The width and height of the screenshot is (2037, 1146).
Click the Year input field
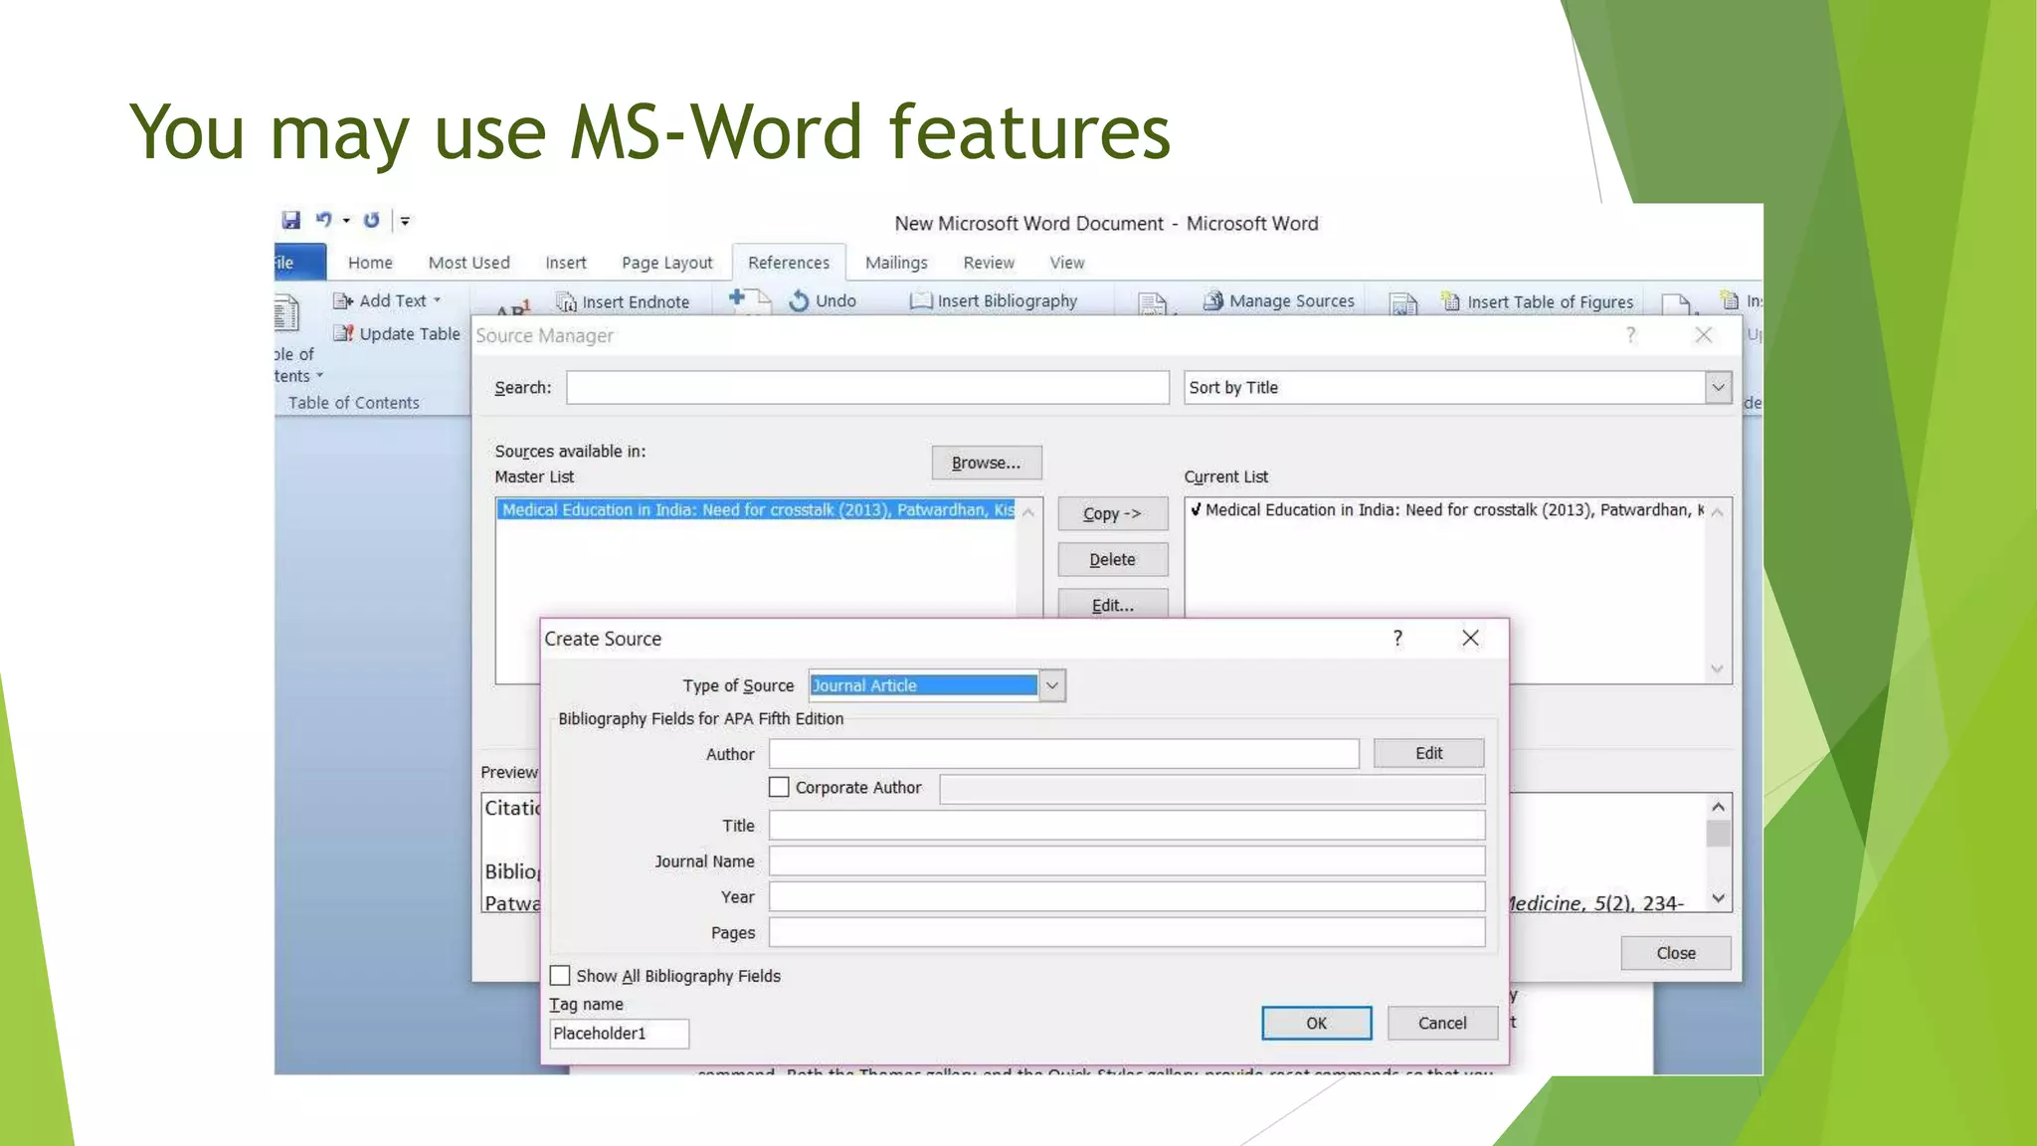(1127, 896)
